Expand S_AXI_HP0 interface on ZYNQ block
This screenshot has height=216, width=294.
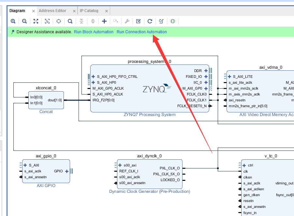click(93, 82)
